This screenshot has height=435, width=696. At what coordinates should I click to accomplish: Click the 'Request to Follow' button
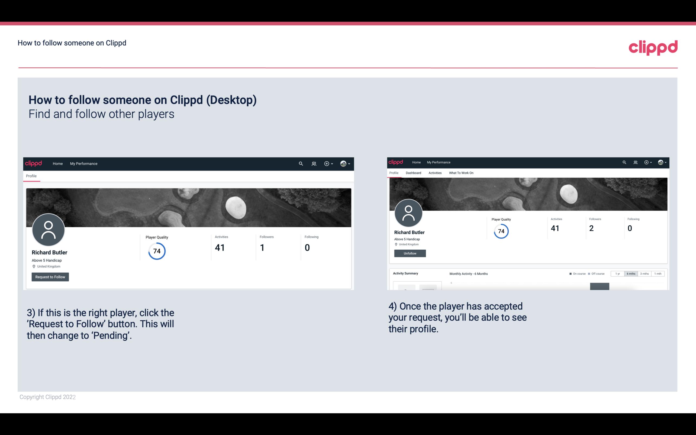coord(50,276)
